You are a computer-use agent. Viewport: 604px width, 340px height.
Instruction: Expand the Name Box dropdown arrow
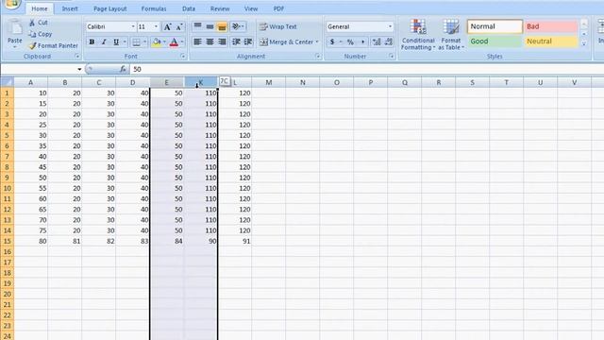(79, 69)
